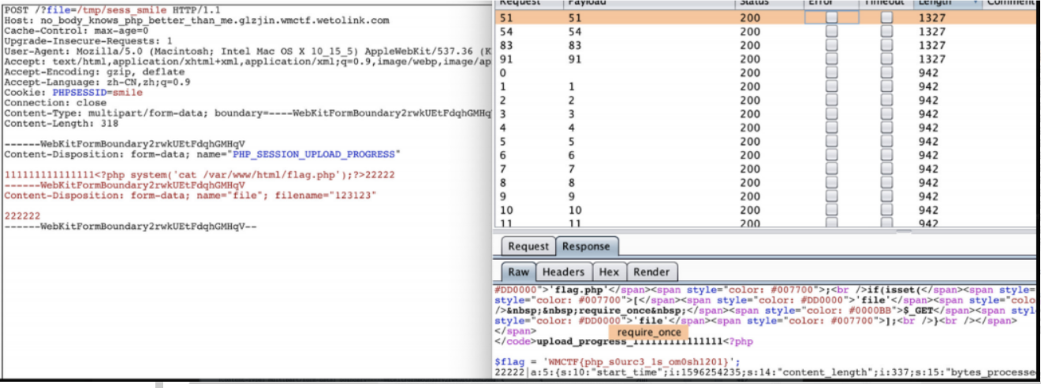Enable the Error checkbox on request 91
This screenshot has height=388, width=1041.
click(x=831, y=59)
